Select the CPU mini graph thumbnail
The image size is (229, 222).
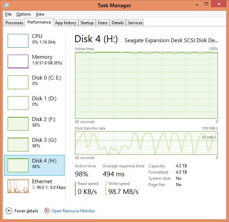[x=18, y=41]
